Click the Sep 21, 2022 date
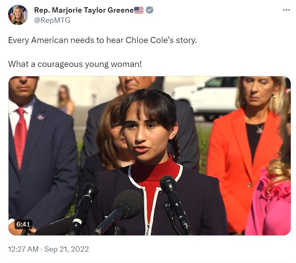296x263 pixels. tap(66, 249)
